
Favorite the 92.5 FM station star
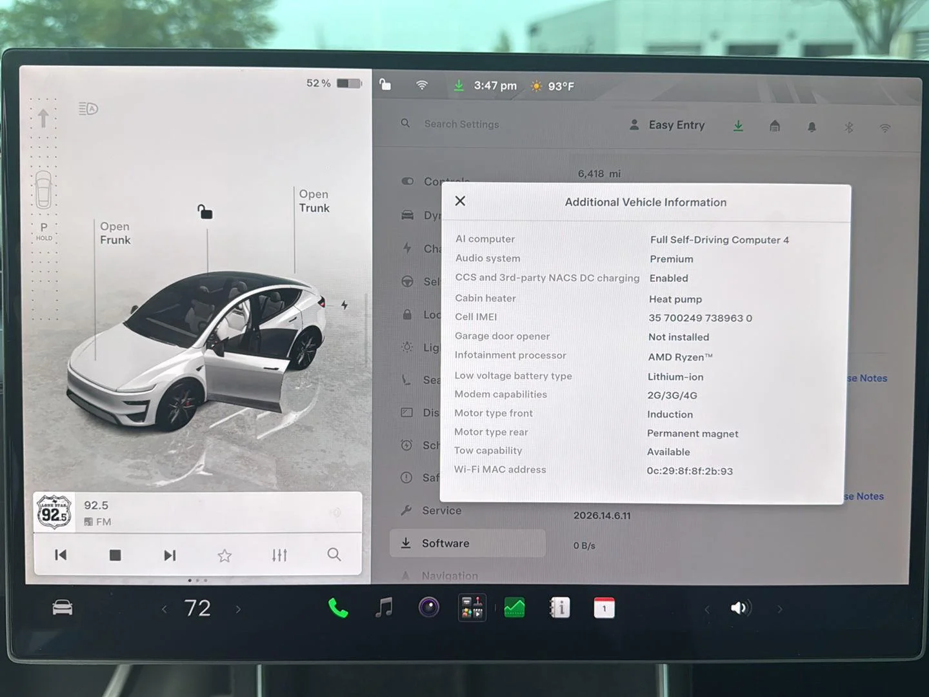tap(225, 555)
